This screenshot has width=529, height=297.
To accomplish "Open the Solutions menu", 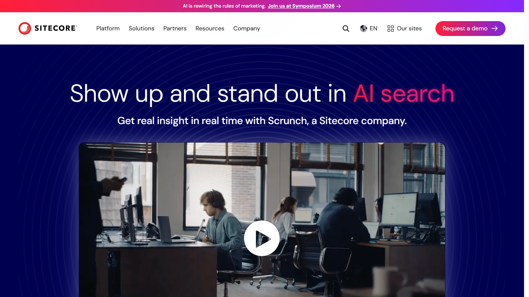I will pyautogui.click(x=142, y=28).
